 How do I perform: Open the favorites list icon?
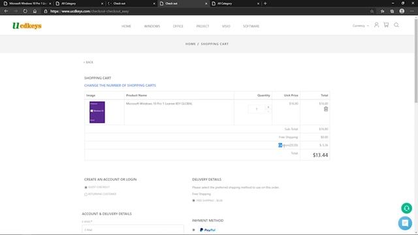[382, 11]
